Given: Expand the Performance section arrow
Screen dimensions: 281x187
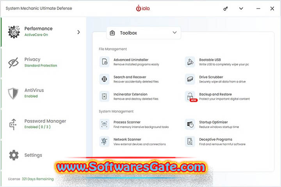Looking at the screenshot, I should coord(78,32).
